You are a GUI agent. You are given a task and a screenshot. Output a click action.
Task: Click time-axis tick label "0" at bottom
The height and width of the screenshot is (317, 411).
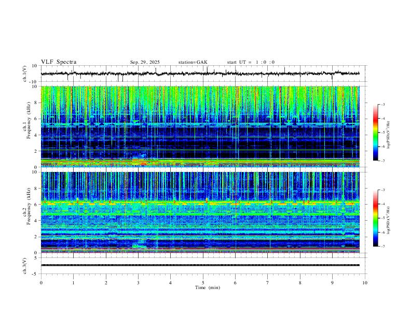click(41, 283)
